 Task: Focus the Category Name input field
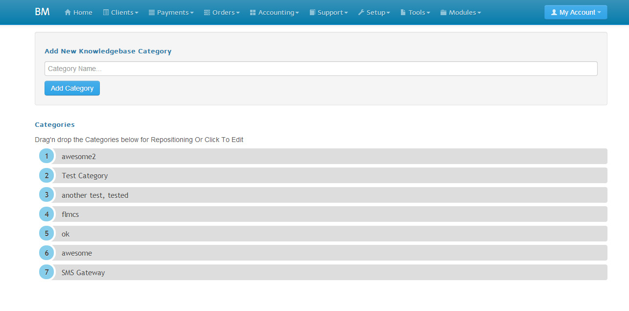pos(321,69)
